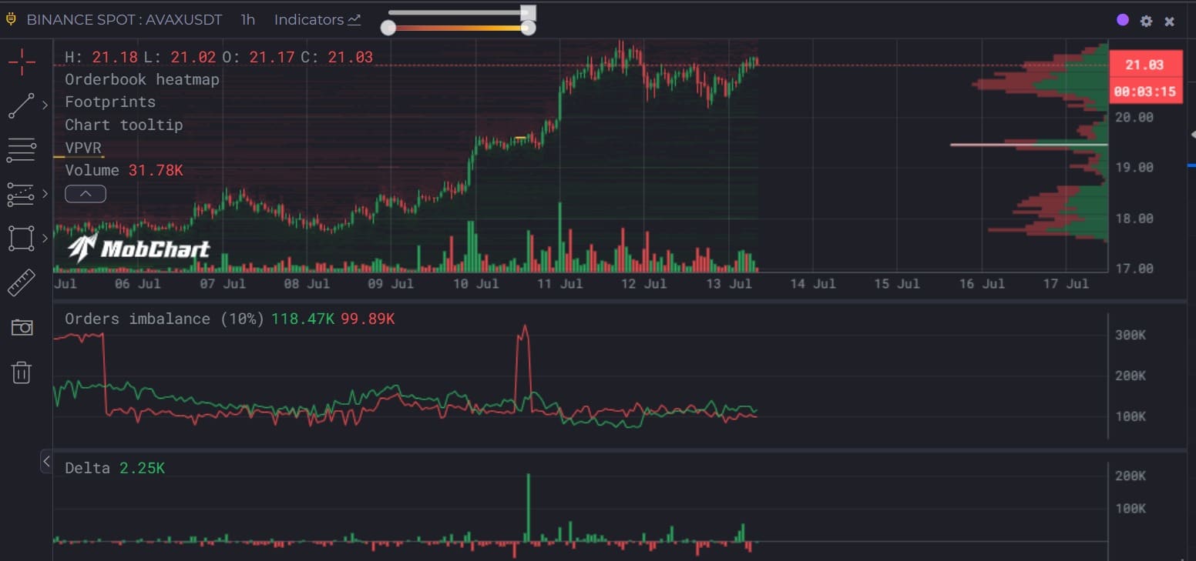Collapse the indicator legend with chevron button
Image resolution: width=1196 pixels, height=561 pixels.
pos(86,194)
